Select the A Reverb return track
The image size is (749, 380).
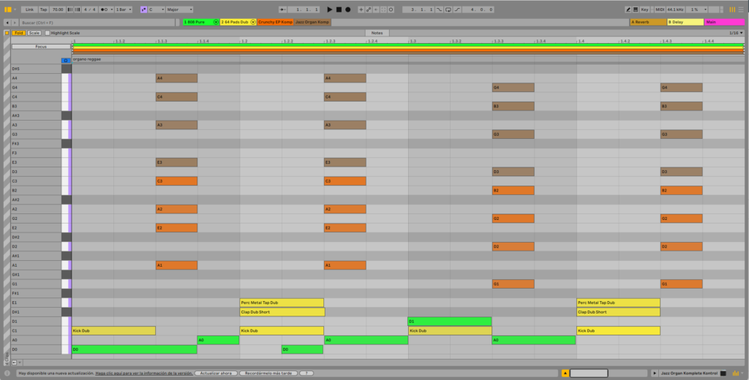(x=648, y=22)
